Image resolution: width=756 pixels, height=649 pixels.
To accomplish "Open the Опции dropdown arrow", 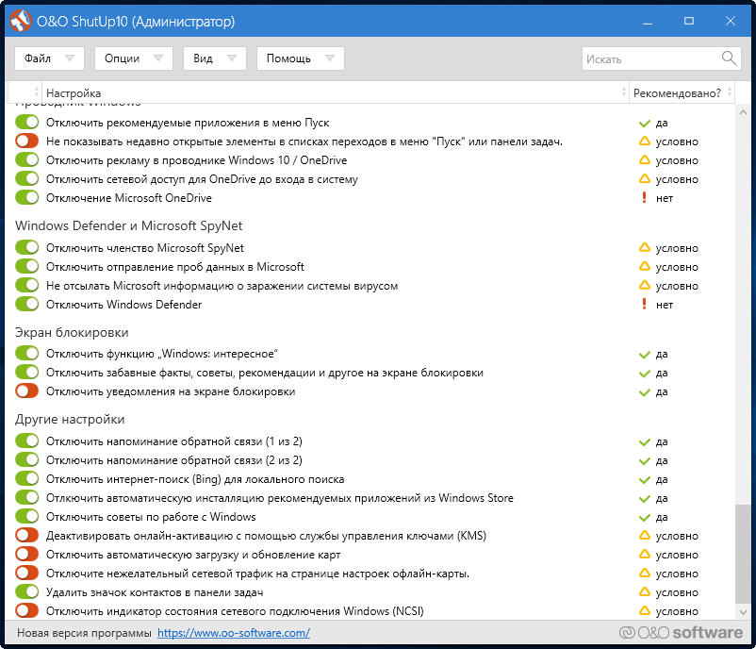I will click(x=158, y=58).
